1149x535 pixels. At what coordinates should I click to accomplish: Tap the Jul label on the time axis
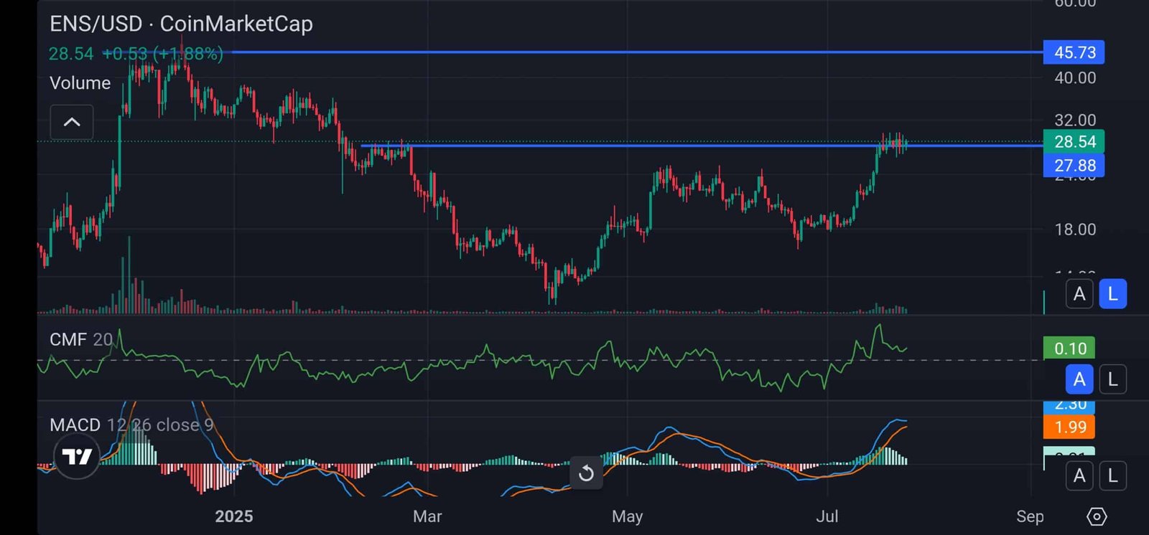(x=827, y=516)
